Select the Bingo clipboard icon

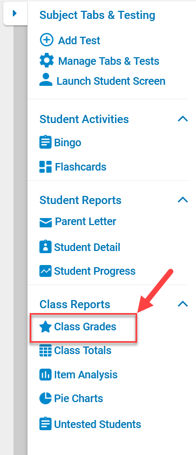coord(45,142)
